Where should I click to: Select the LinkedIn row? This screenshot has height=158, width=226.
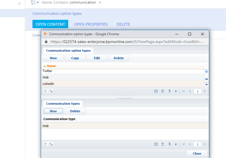(123, 83)
